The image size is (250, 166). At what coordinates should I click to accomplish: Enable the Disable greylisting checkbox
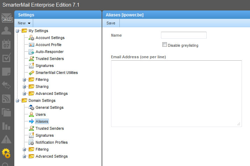pos(164,45)
